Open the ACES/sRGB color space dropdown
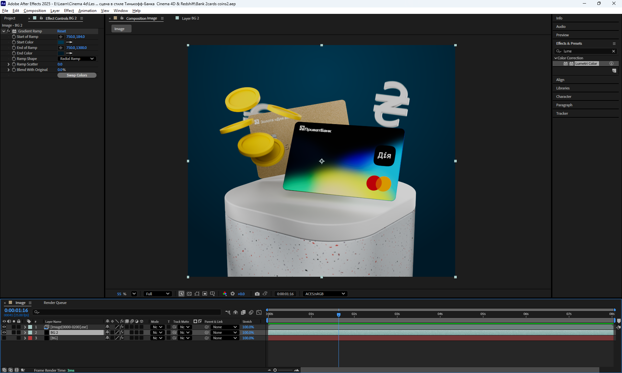Screen dimensions: 622x373 (325, 294)
